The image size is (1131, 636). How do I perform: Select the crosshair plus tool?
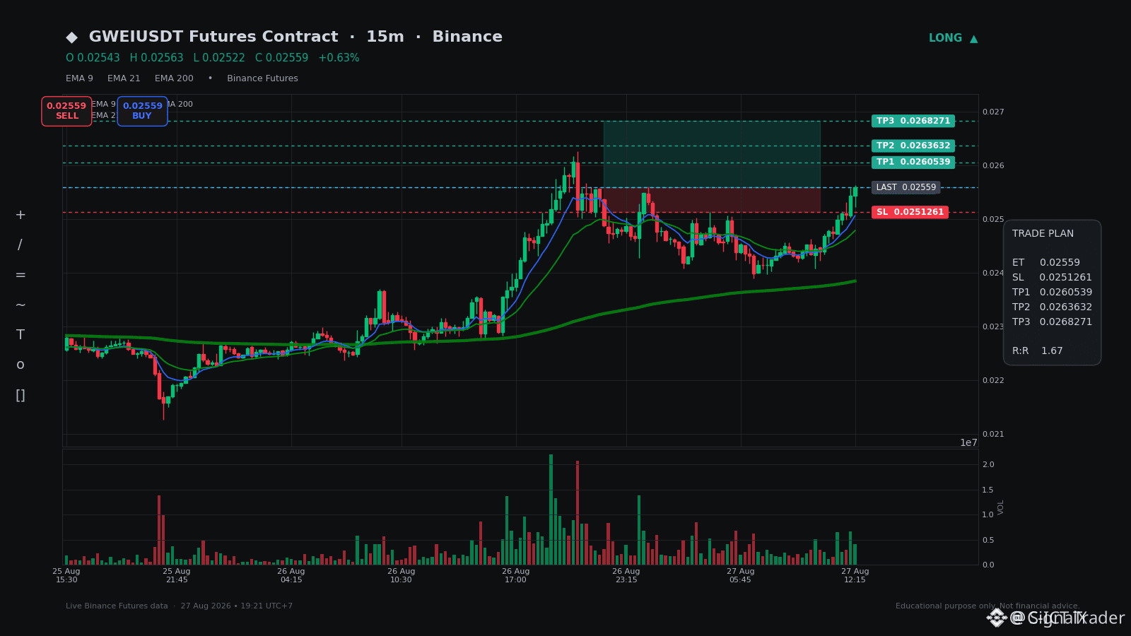click(20, 215)
